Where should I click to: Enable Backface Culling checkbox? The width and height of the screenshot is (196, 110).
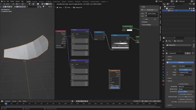[179, 84]
